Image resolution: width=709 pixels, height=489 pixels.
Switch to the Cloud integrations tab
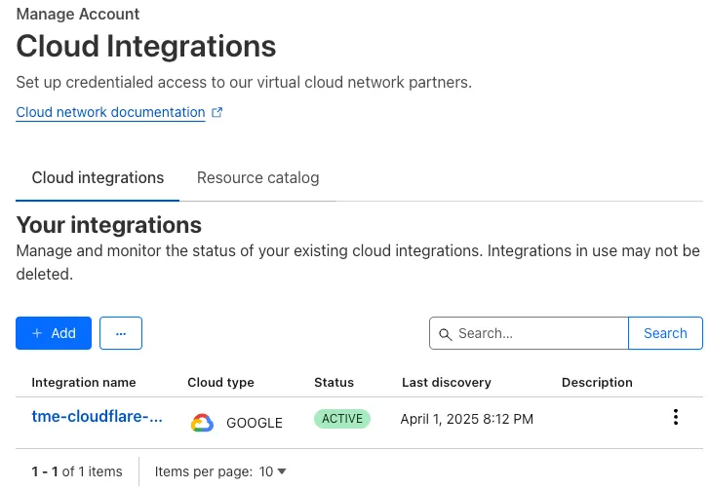(x=98, y=178)
